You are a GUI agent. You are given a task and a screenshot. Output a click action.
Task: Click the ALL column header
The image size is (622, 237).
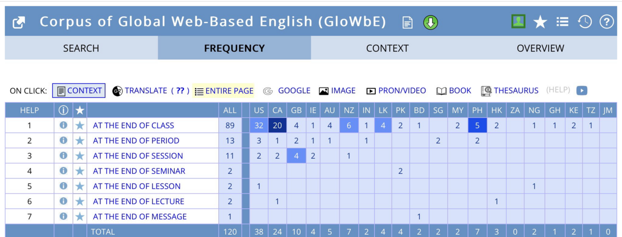click(230, 110)
